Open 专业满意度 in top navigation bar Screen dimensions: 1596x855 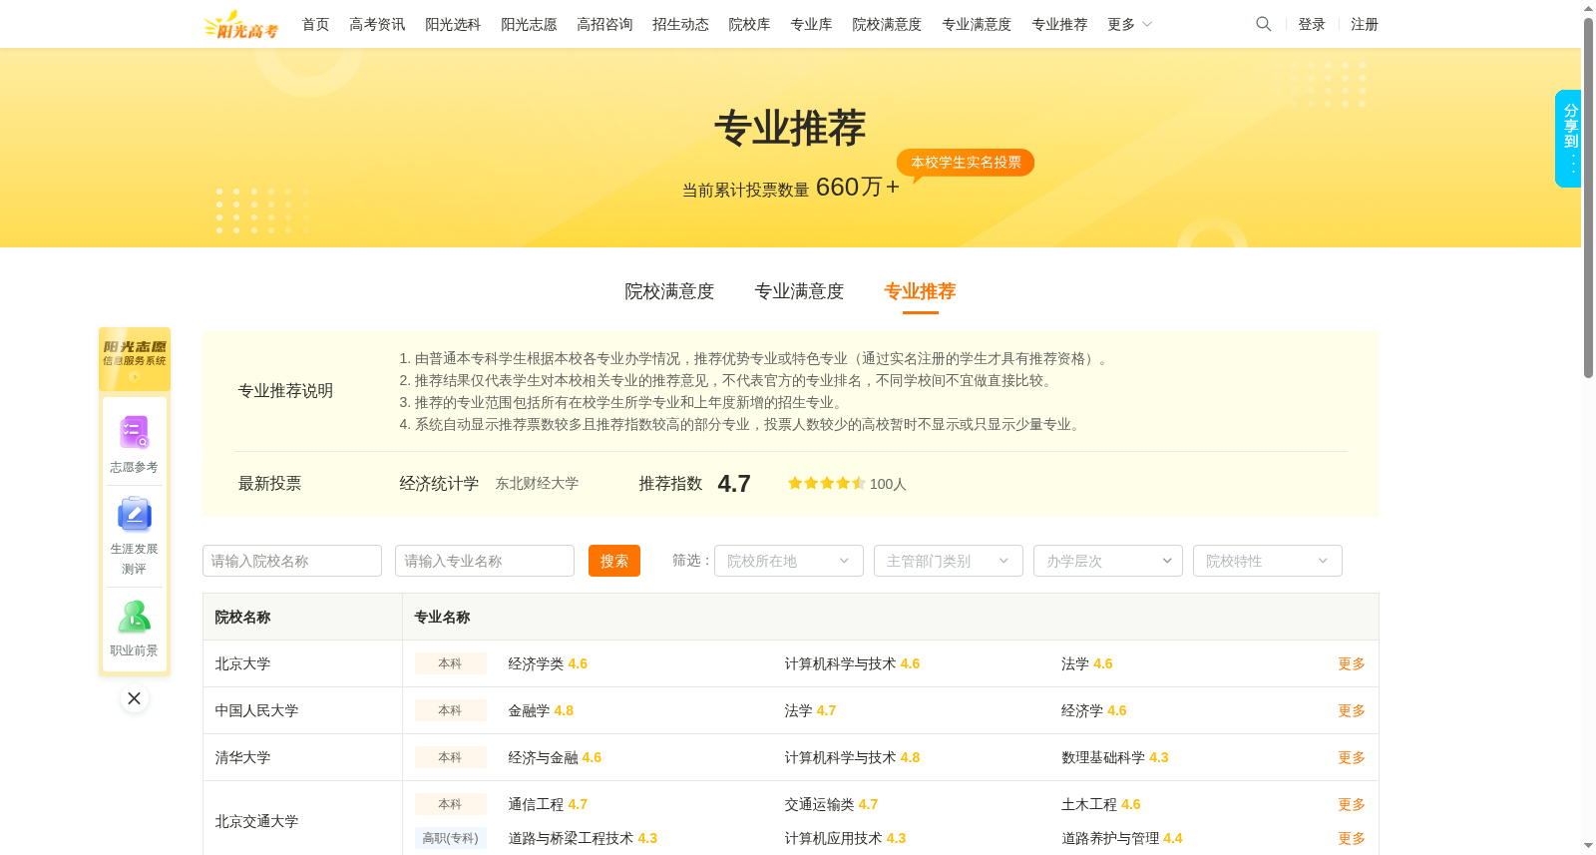(x=977, y=24)
